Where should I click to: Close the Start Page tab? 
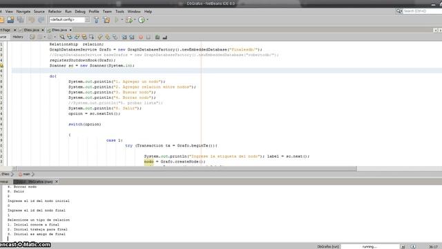coord(15,30)
